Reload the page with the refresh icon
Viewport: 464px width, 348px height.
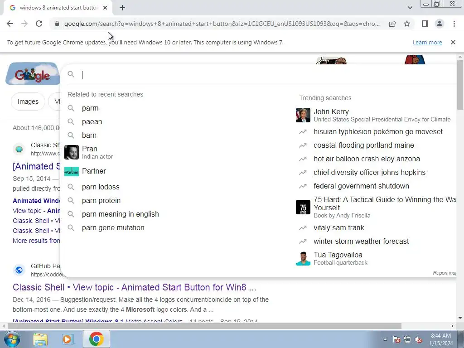39,24
